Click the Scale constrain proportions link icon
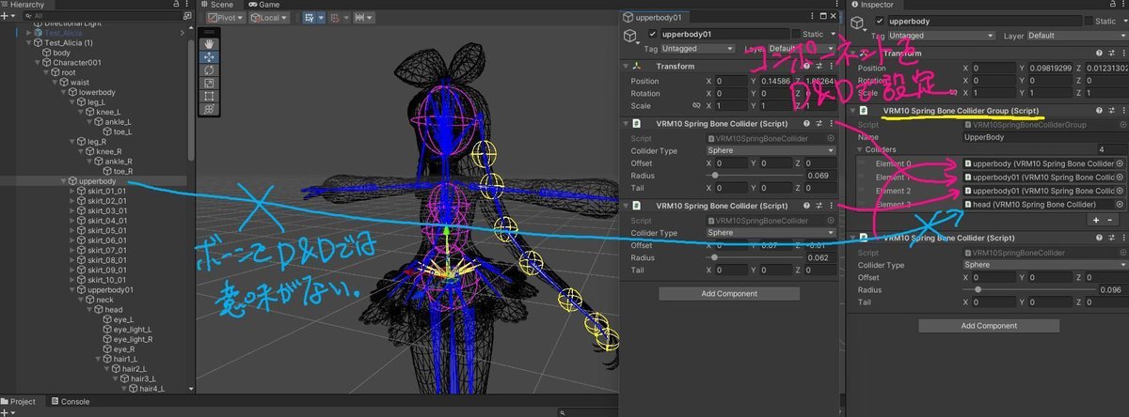The image size is (1129, 417). [697, 106]
